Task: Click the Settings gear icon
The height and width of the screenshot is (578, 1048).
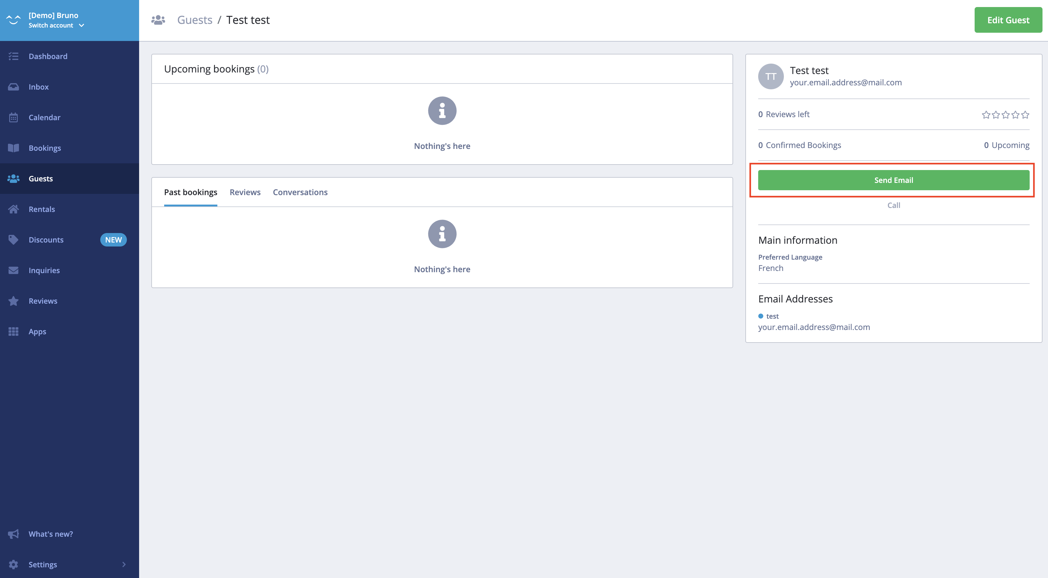Action: [13, 565]
